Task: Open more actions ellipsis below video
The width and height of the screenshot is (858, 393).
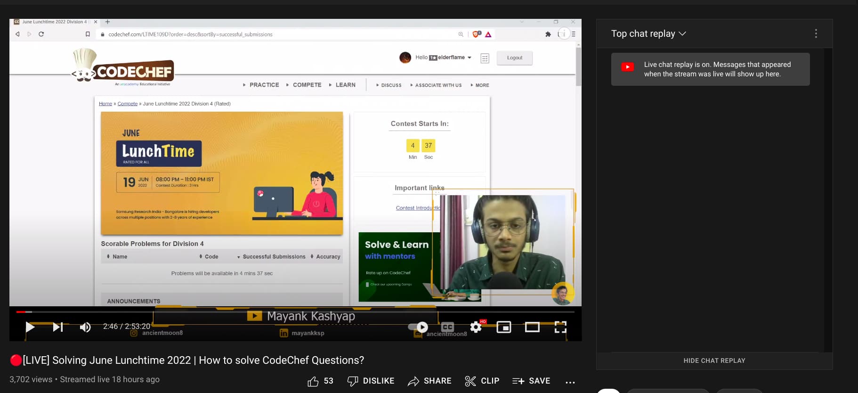Action: pyautogui.click(x=570, y=382)
